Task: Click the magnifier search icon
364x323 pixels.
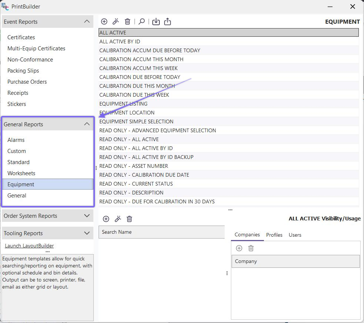Action: tap(142, 21)
